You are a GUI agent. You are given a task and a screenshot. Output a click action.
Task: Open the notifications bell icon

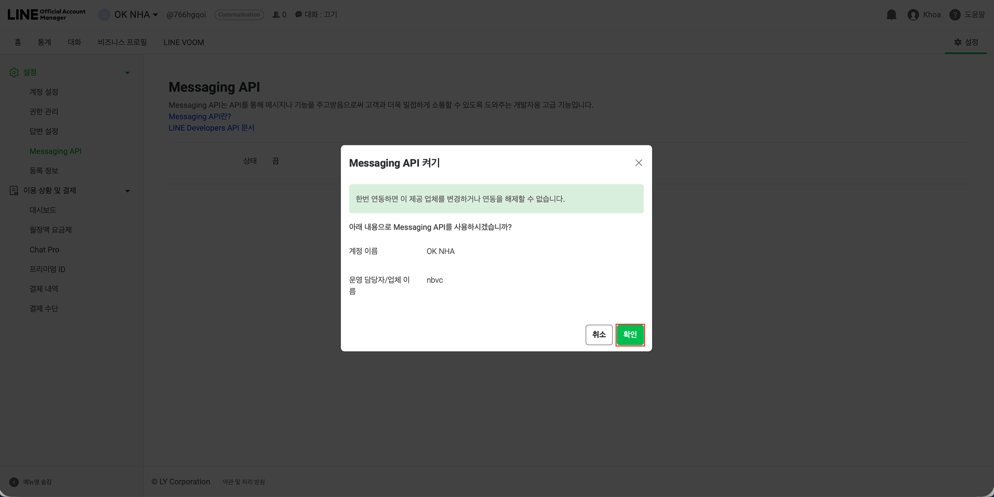tap(891, 14)
